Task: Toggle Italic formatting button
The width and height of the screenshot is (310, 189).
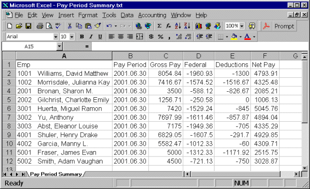Action: click(90, 37)
